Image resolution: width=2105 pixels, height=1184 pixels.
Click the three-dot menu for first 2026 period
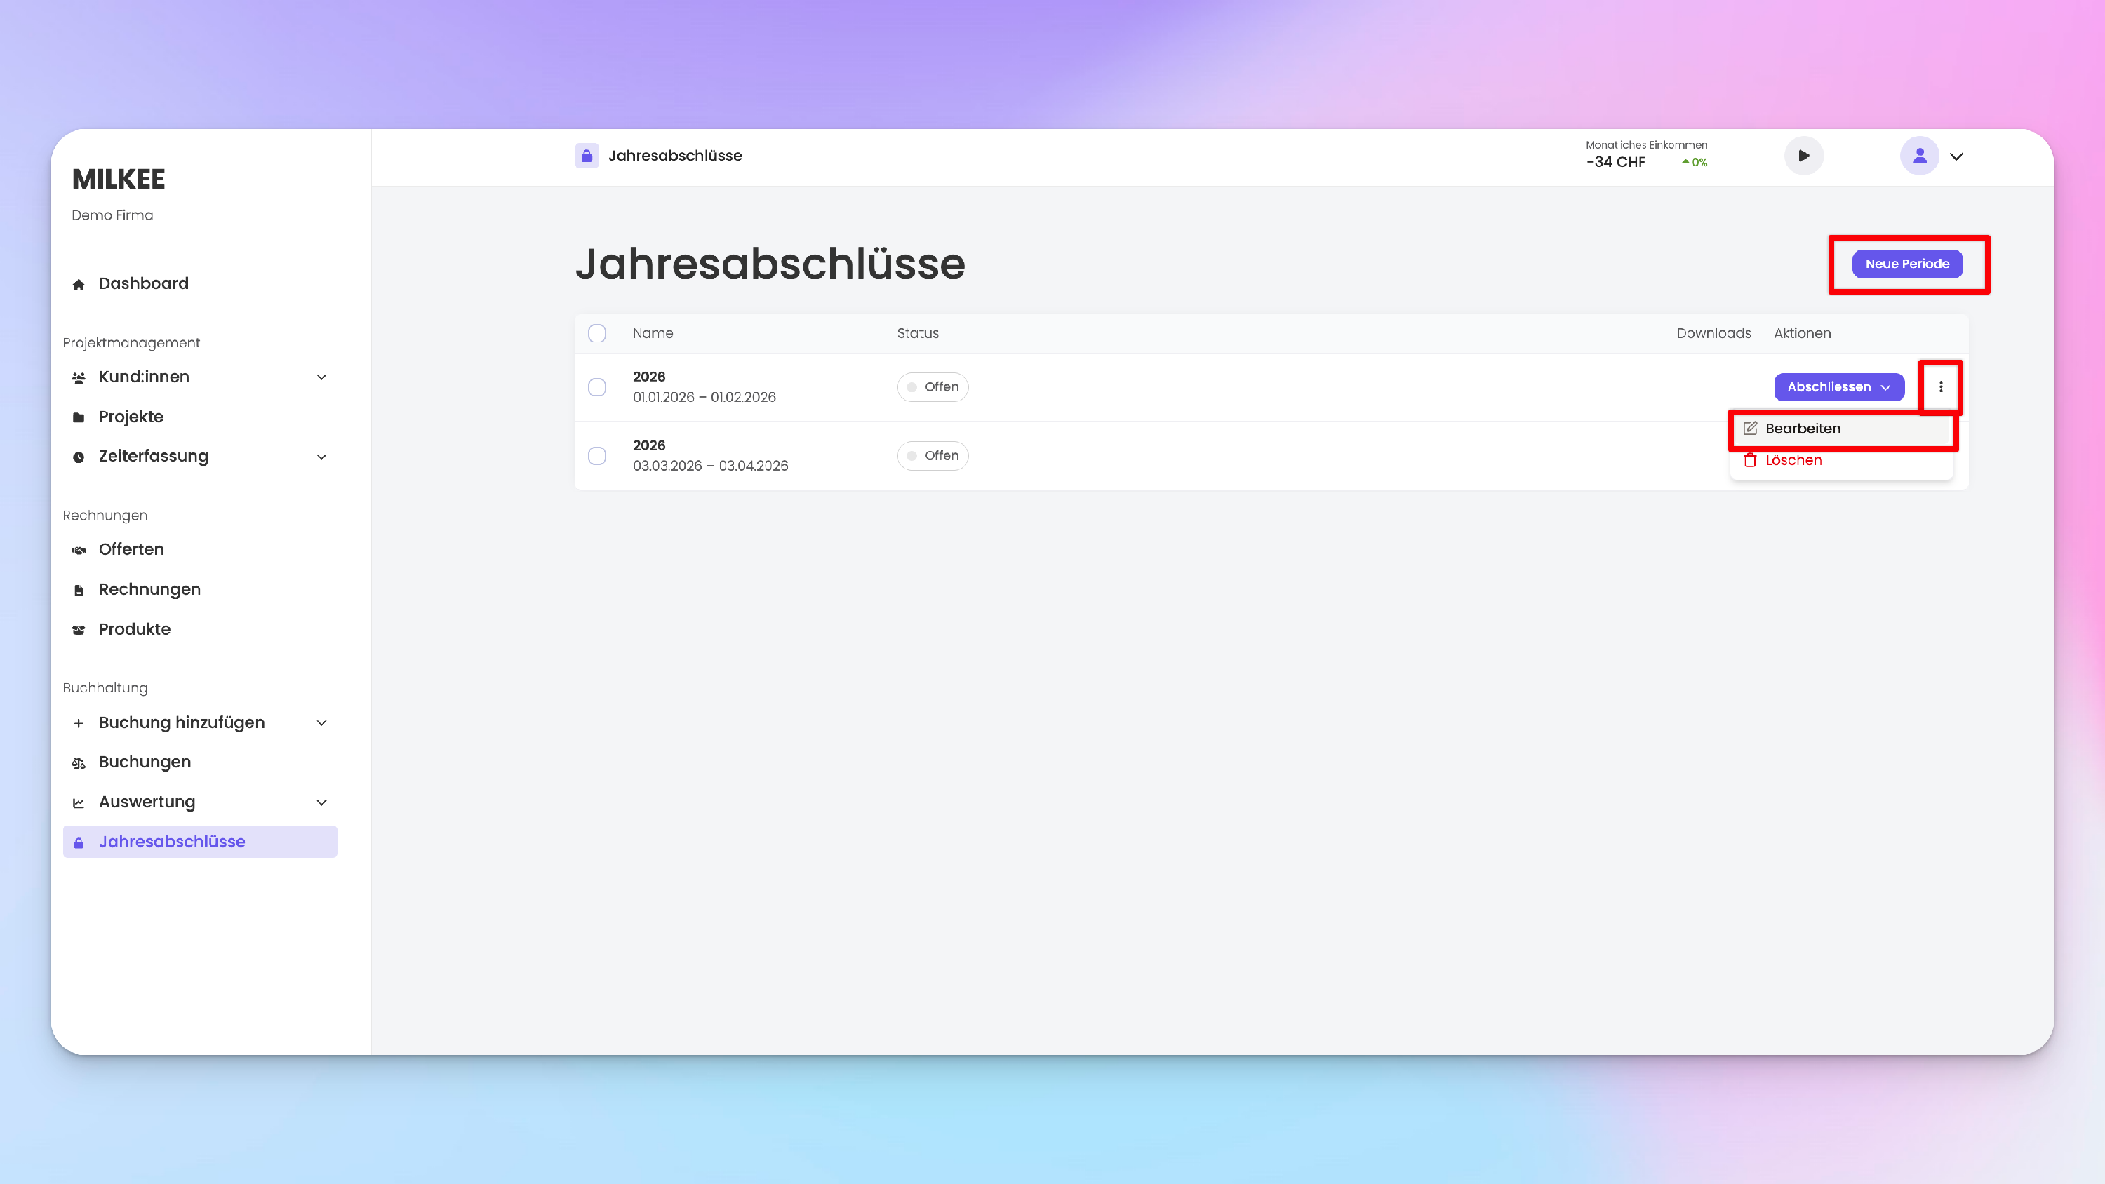point(1941,386)
